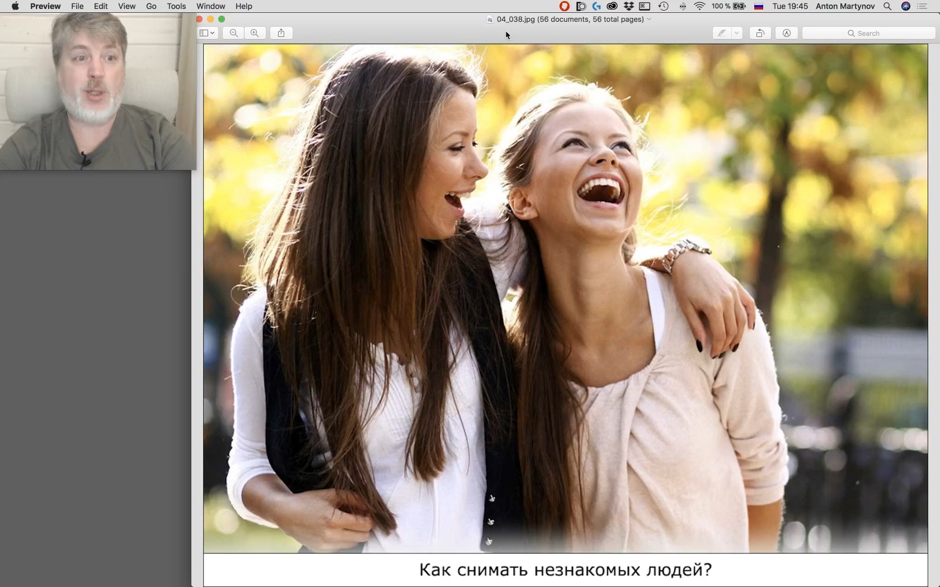Close the Preview window with red button
This screenshot has width=940, height=587.
coord(199,19)
